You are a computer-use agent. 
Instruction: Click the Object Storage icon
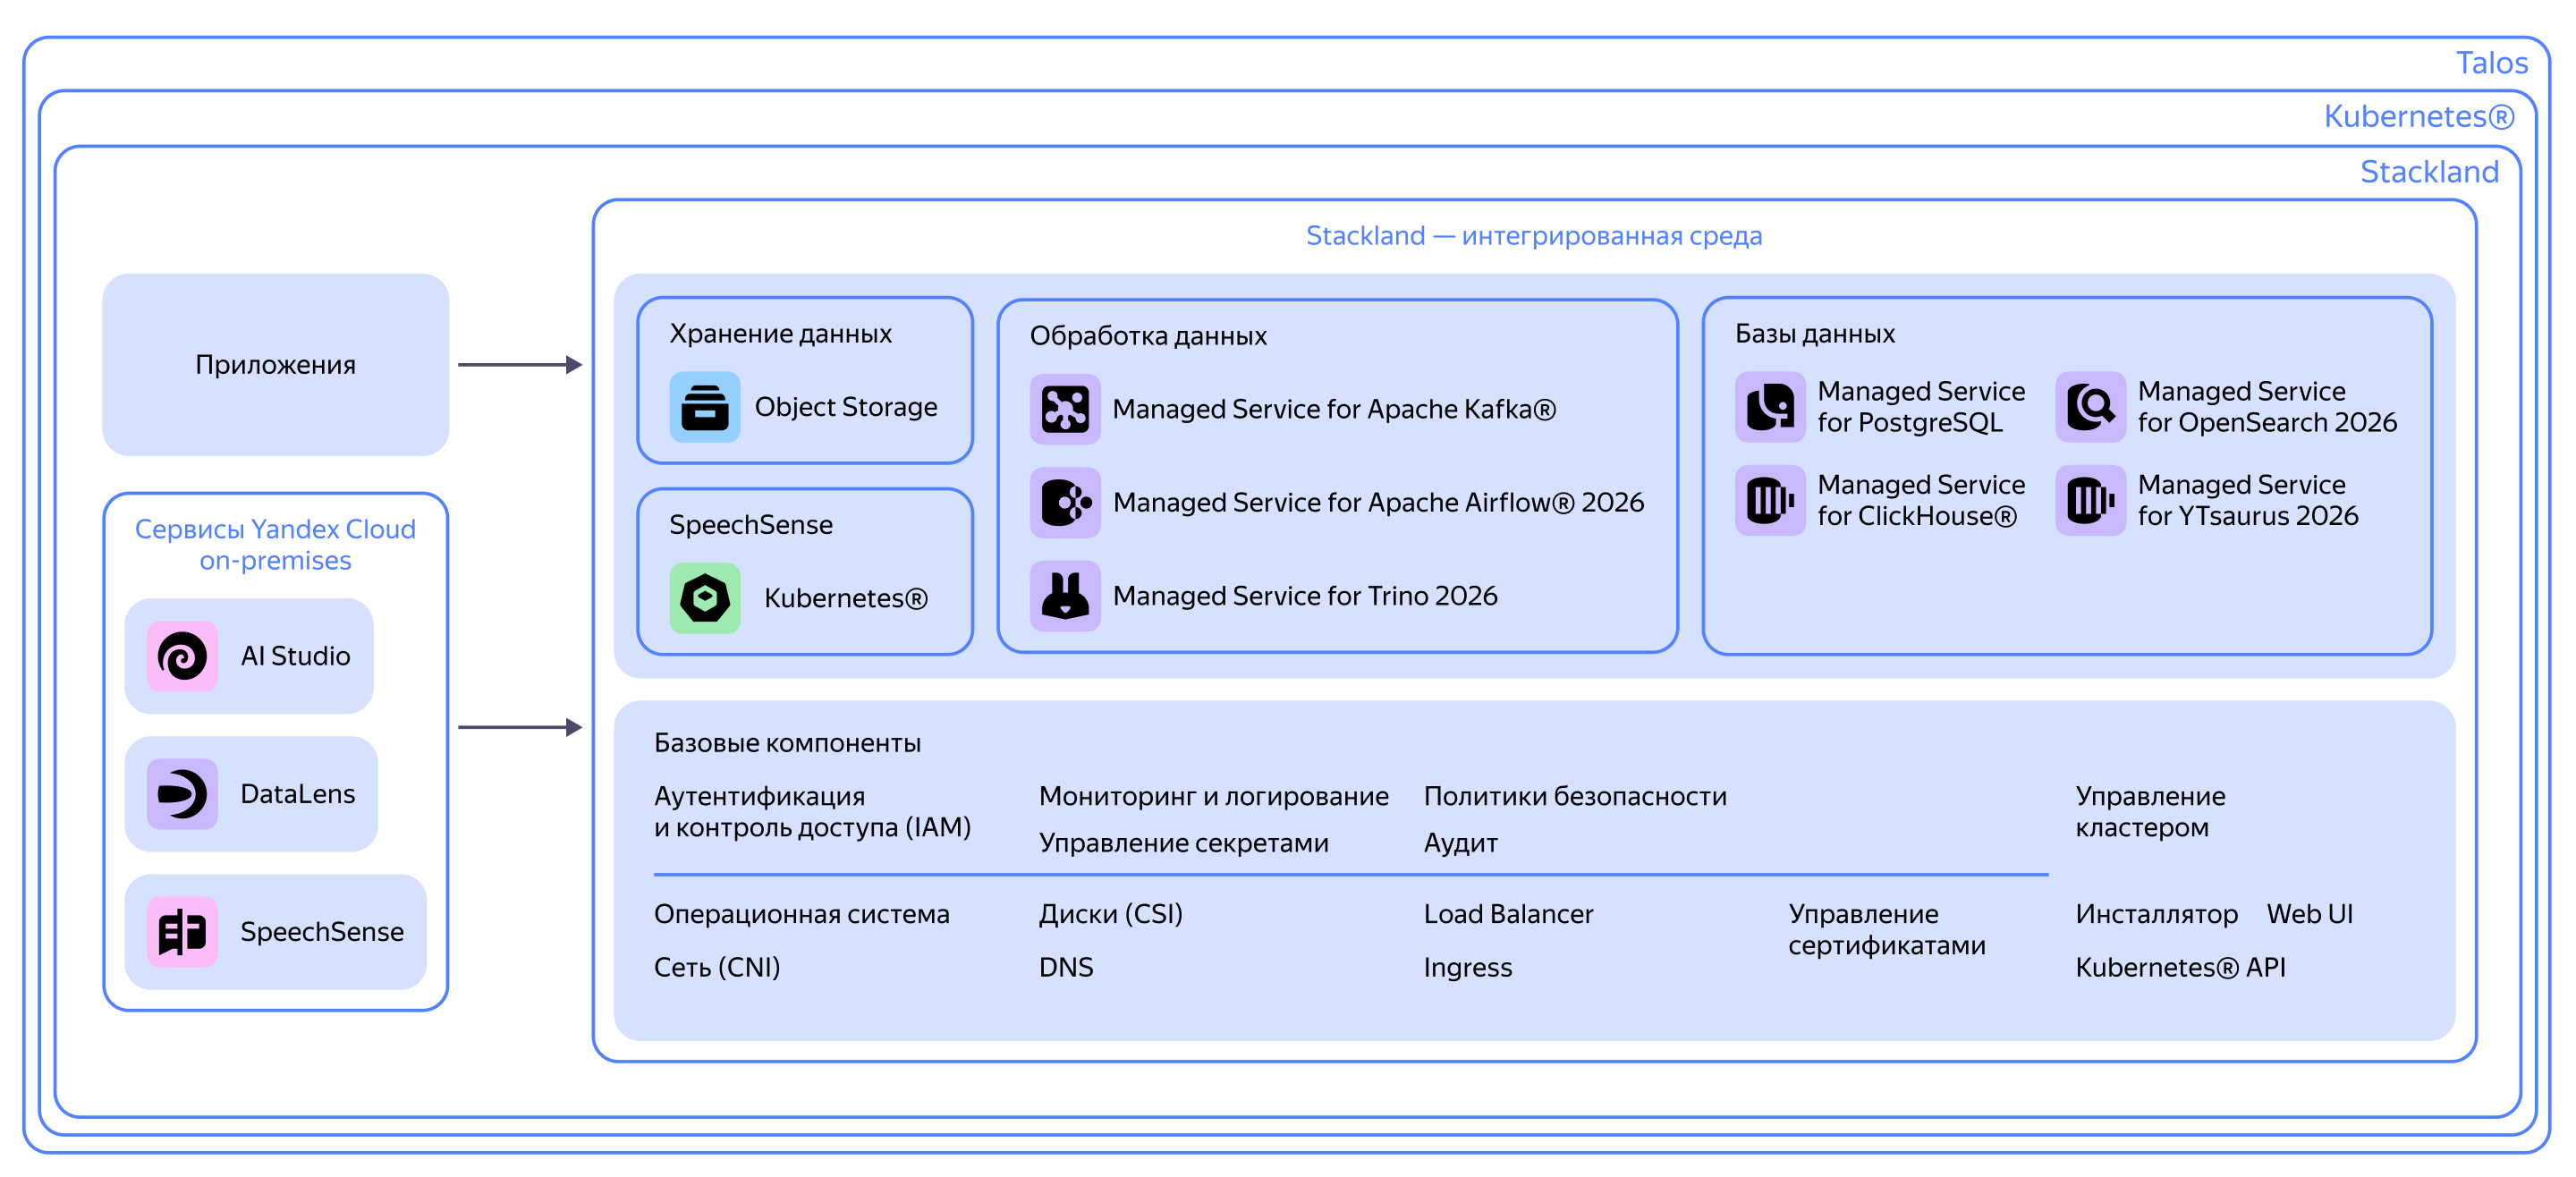coord(705,407)
